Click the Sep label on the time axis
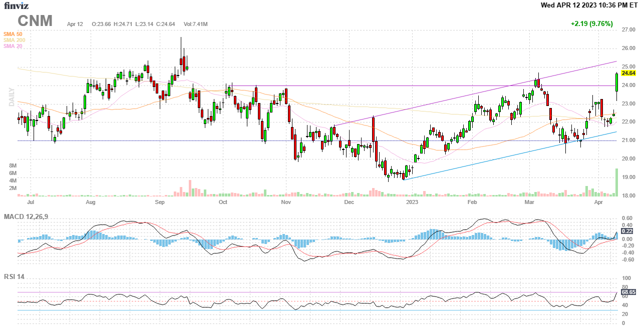 (x=160, y=202)
